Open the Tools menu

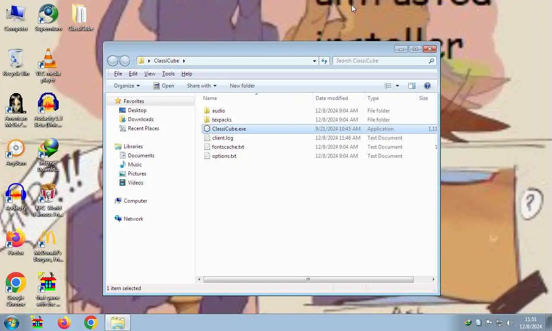point(168,74)
